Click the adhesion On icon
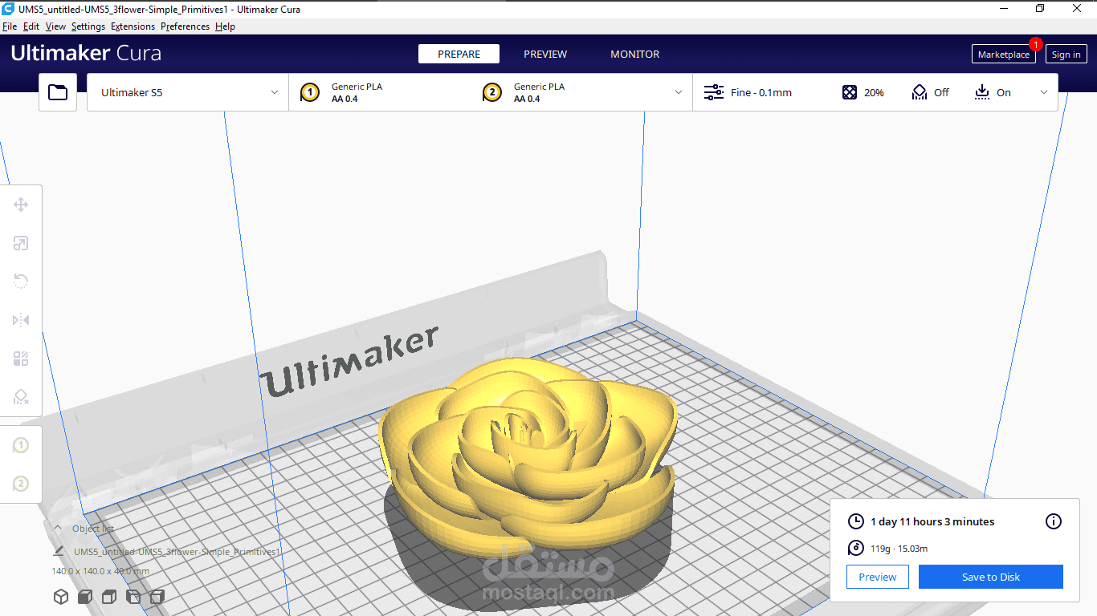 (x=982, y=92)
